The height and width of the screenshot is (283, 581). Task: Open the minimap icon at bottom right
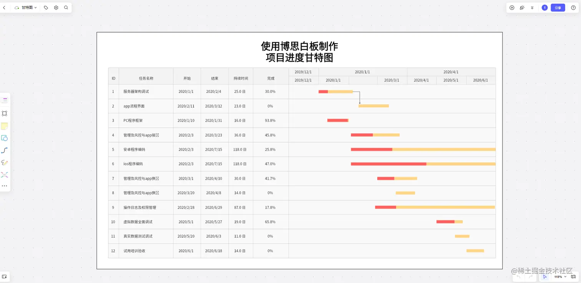[x=573, y=276]
